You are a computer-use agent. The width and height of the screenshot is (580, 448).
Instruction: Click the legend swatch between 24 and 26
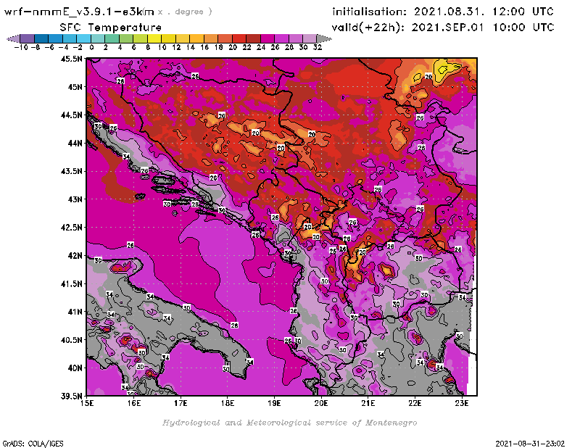(268, 38)
